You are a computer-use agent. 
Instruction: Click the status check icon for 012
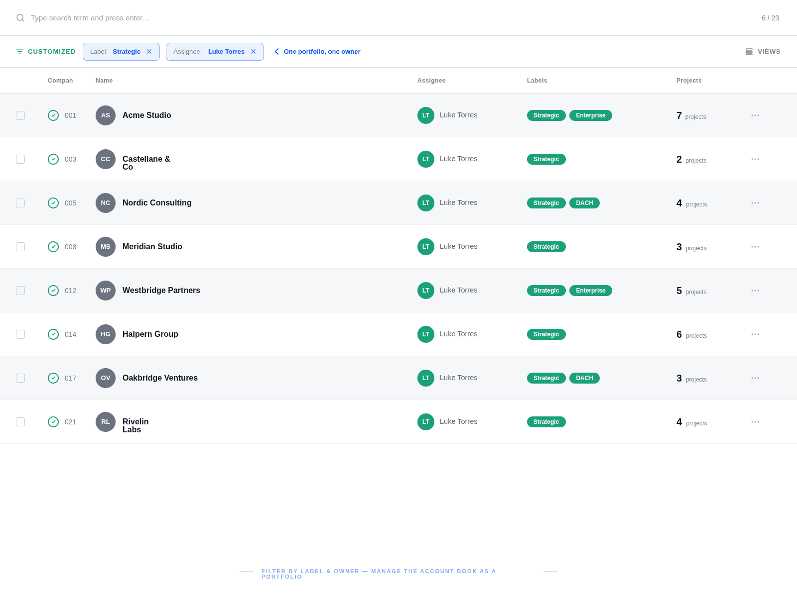pos(53,291)
